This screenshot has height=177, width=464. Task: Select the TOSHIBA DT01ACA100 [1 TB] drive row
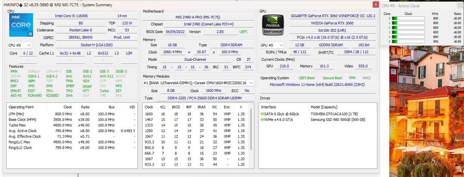tap(318, 114)
